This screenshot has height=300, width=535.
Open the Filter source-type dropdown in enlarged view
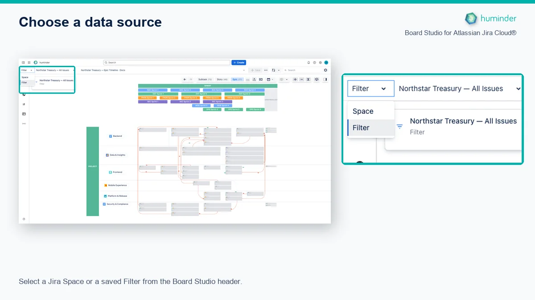coord(371,88)
